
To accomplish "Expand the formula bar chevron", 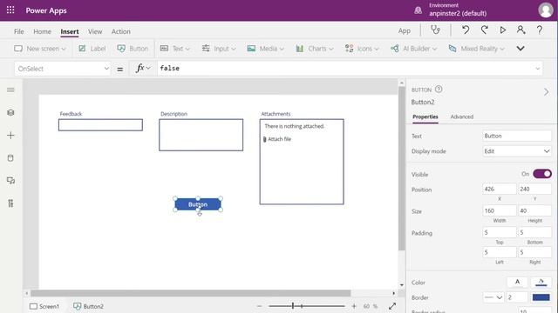I will tap(537, 69).
